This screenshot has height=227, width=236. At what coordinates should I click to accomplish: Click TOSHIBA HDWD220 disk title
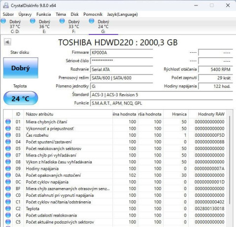(x=118, y=42)
